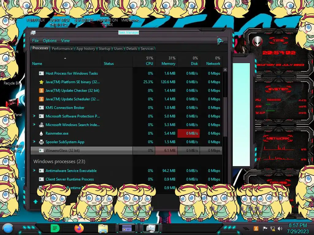The width and height of the screenshot is (314, 235).
Task: Switch to the Performance tab
Action: (62, 49)
